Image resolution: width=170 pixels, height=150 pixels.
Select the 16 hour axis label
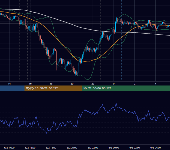[30, 84]
